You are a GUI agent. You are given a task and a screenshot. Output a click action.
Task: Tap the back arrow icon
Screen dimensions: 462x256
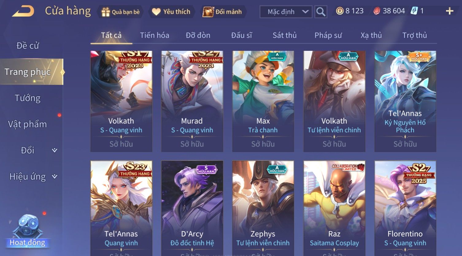click(23, 11)
